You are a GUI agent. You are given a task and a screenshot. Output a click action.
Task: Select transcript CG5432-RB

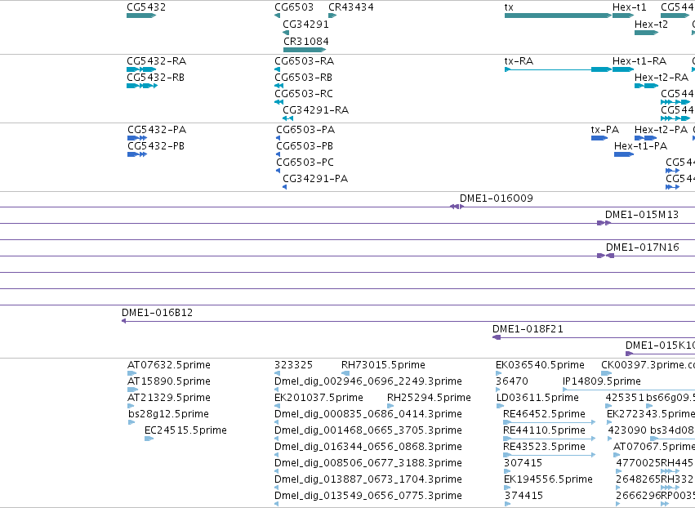coord(142,86)
